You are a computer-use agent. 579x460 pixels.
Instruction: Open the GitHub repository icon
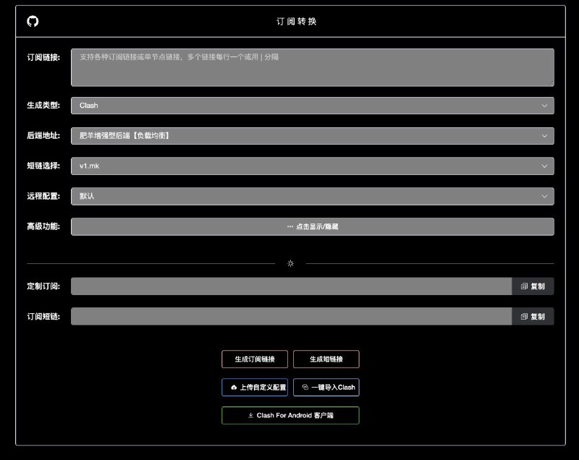click(x=33, y=21)
